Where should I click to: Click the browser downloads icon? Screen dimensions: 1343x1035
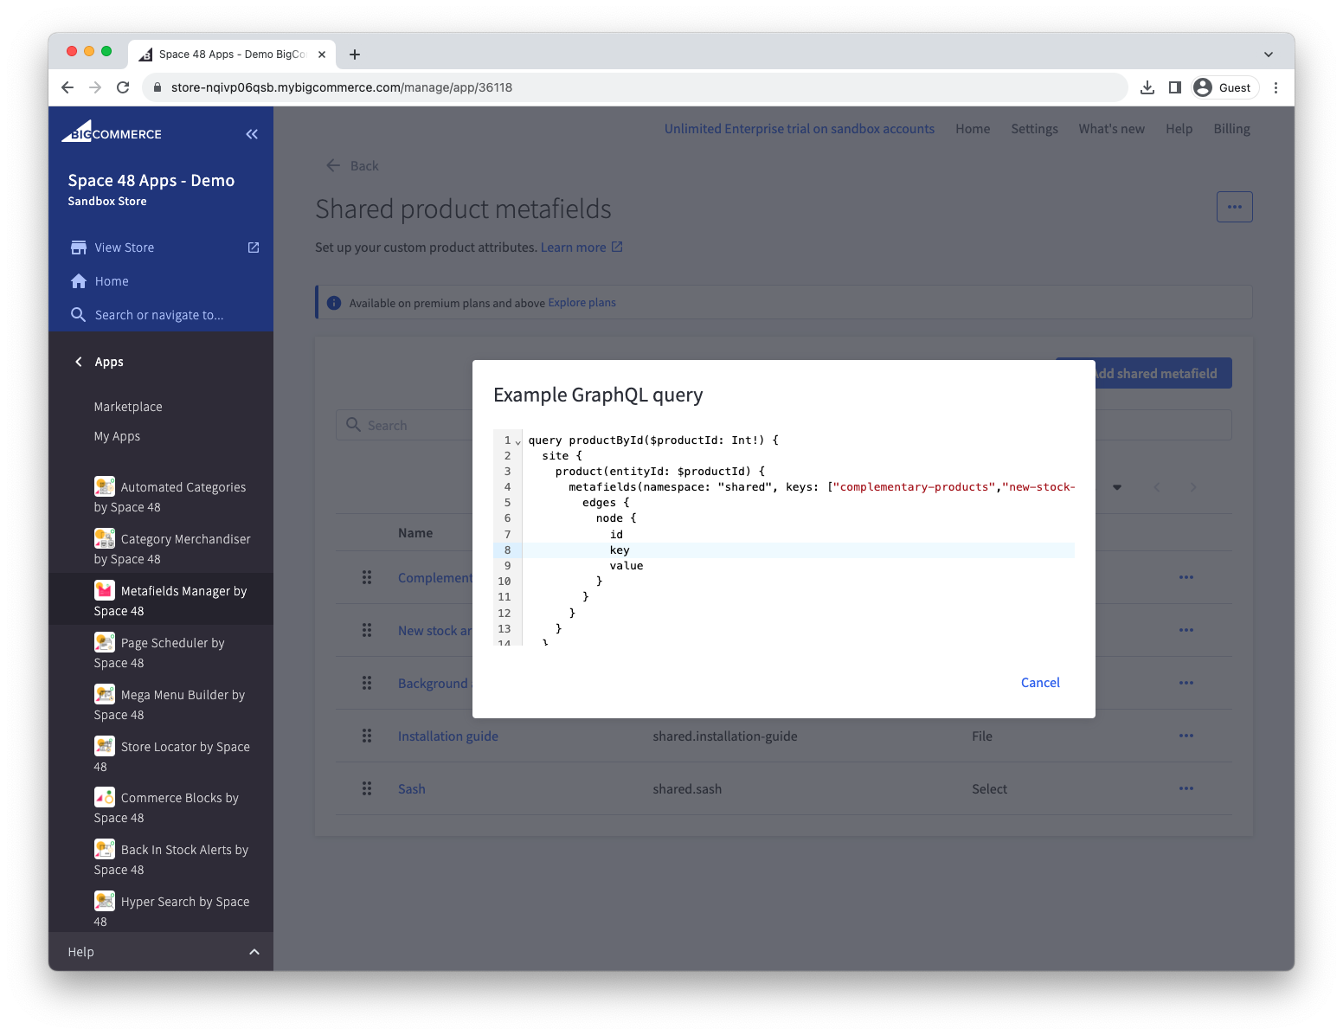[1147, 87]
